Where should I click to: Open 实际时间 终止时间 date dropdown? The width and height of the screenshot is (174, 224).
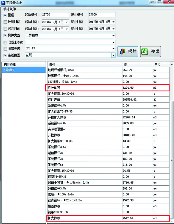click(x=113, y=29)
